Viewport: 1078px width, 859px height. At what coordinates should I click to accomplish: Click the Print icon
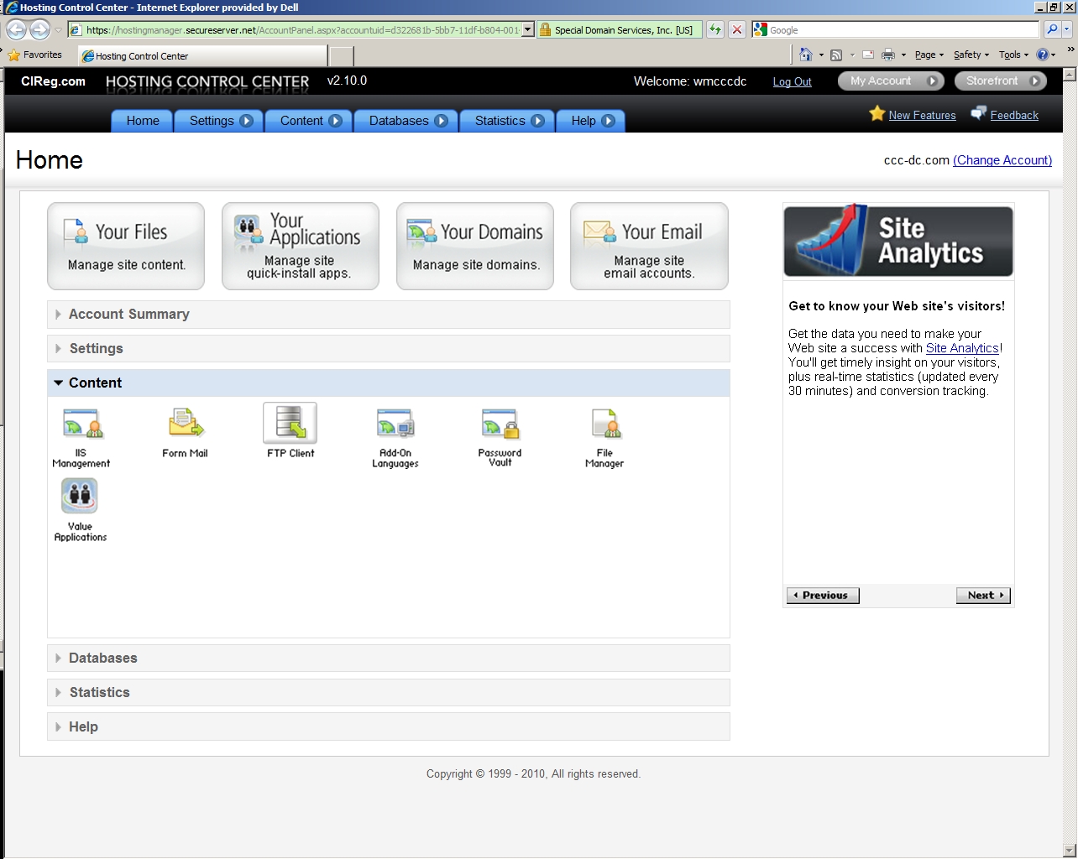coord(888,55)
